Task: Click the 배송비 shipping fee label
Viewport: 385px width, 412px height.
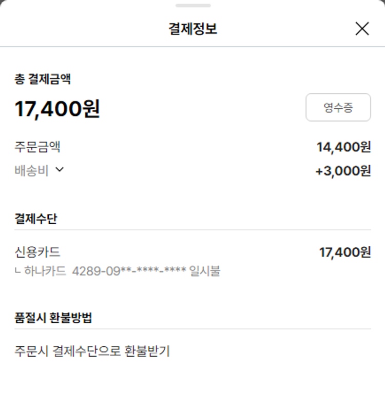Action: (31, 170)
